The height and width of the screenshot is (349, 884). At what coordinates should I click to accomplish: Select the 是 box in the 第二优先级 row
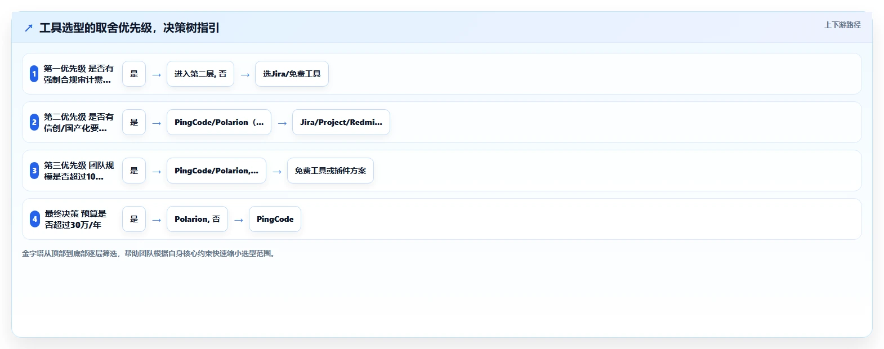(134, 122)
